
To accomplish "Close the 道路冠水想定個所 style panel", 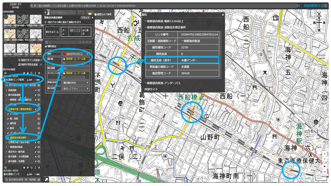I will 93,18.
